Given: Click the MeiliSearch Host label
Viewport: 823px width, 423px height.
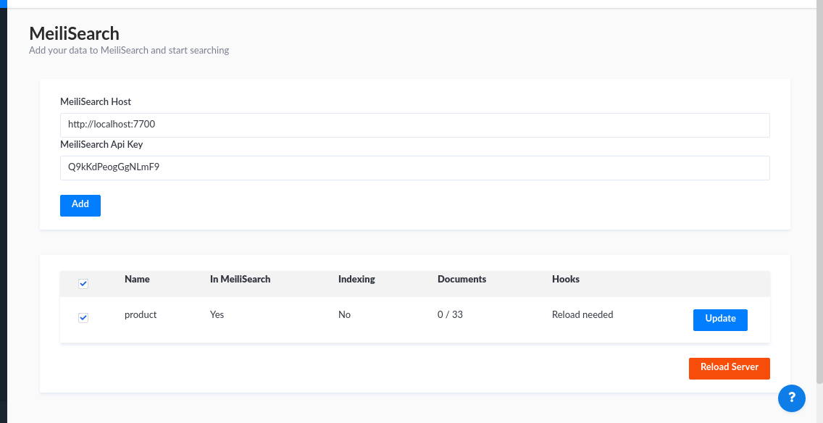Looking at the screenshot, I should click(x=96, y=102).
